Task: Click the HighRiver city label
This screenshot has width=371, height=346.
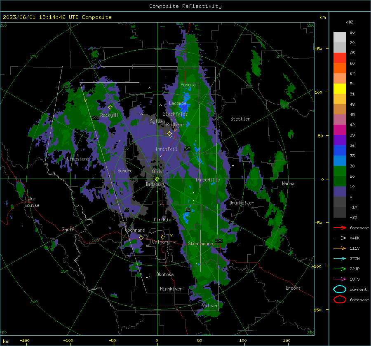Action: 171,289
